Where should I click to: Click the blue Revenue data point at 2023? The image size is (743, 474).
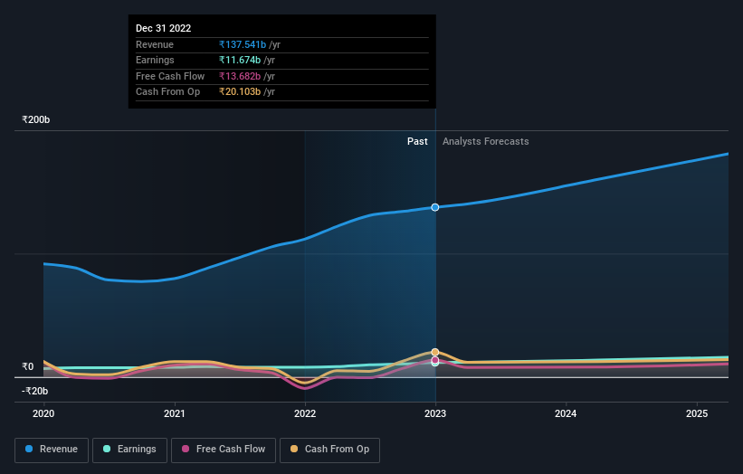(x=435, y=207)
